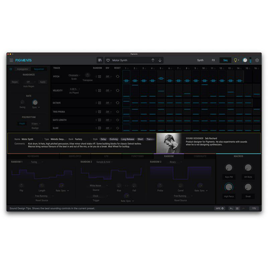268x268 pixels.
Task: Click the Sound Design Tips lightbulb icon
Action: coord(236,60)
